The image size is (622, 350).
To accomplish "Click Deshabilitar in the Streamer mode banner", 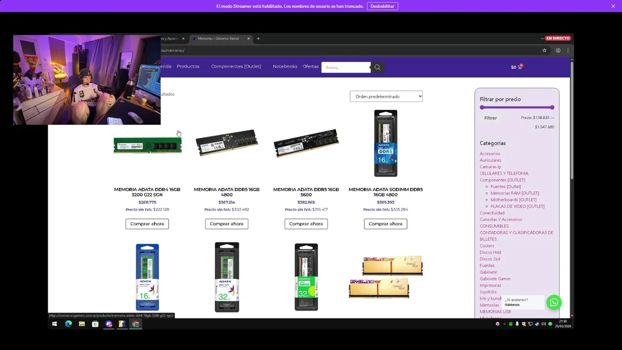I will tap(382, 6).
